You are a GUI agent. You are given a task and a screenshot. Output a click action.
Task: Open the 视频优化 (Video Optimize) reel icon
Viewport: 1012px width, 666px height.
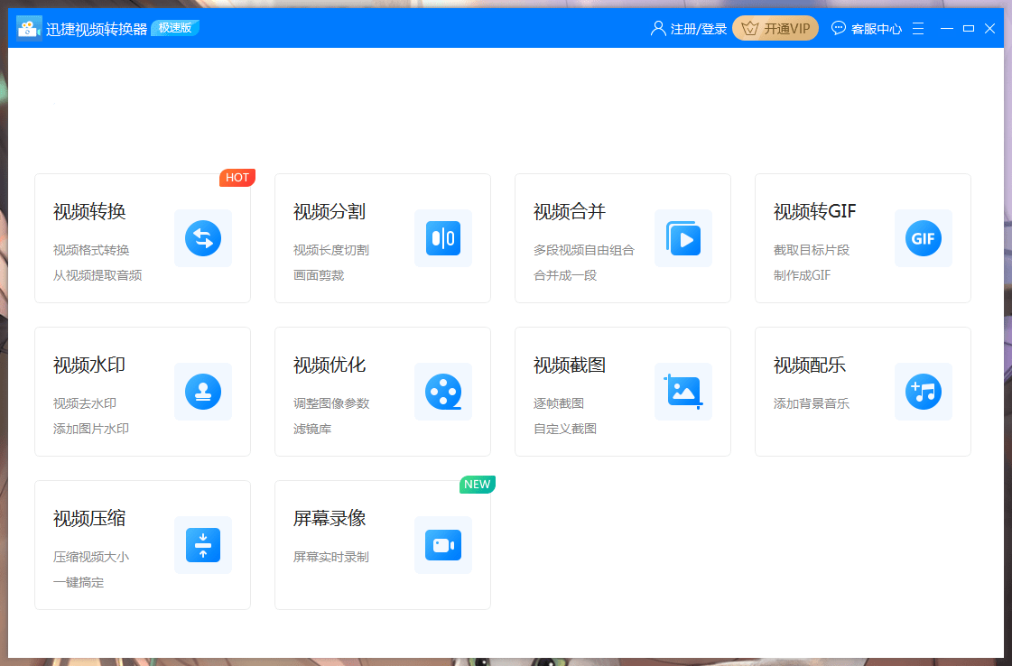point(442,392)
